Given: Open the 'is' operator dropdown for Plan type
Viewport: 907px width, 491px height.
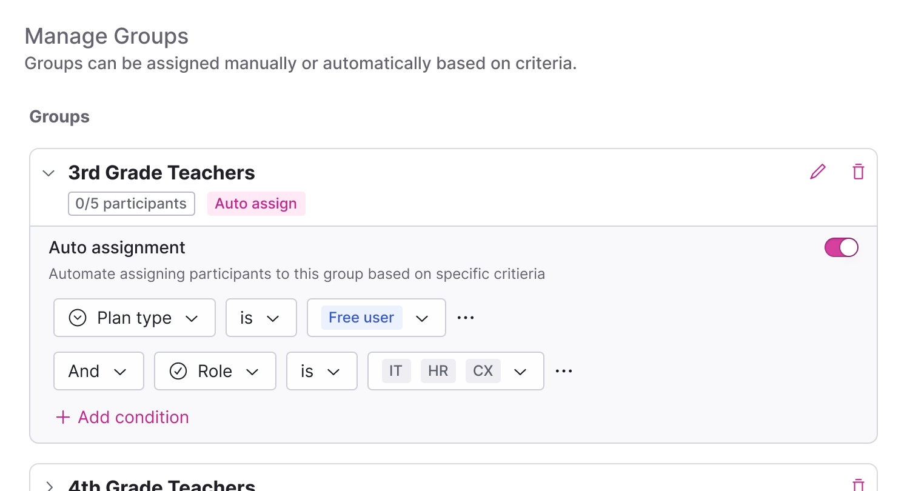Looking at the screenshot, I should [261, 318].
